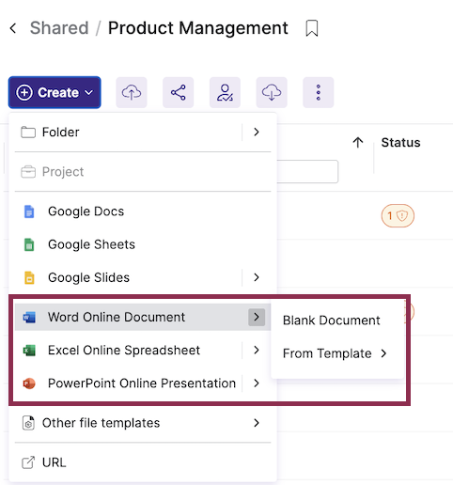Select URL from the Create menu
Viewport: 453px width, 485px height.
143,462
